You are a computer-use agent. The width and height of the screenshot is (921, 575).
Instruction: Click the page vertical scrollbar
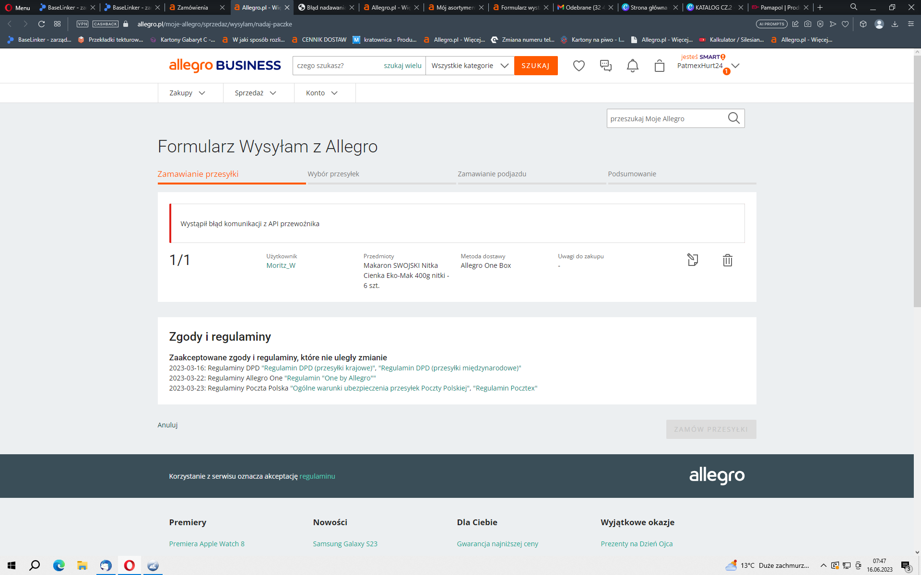917,182
